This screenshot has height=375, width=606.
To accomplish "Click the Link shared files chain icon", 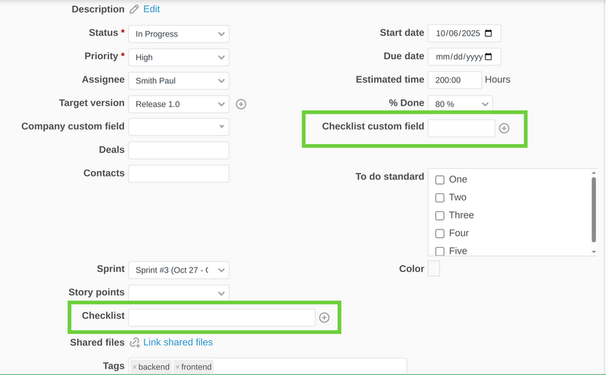I will tap(135, 342).
